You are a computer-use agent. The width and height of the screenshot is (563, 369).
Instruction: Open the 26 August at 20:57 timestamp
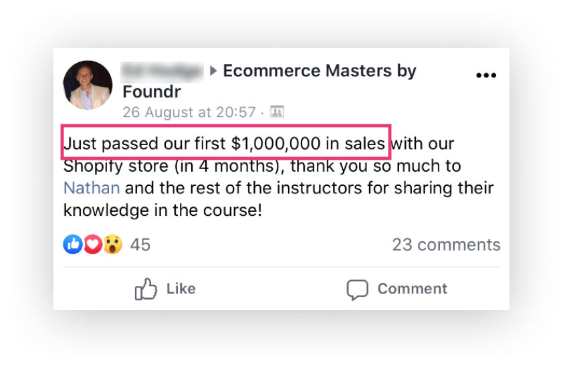click(x=189, y=112)
